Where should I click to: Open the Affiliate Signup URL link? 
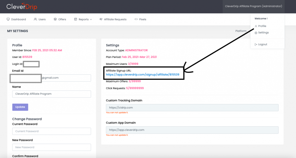tap(143, 75)
